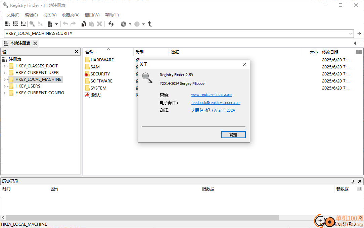The width and height of the screenshot is (364, 228).
Task: Select the (默认) value row
Action: 96,95
